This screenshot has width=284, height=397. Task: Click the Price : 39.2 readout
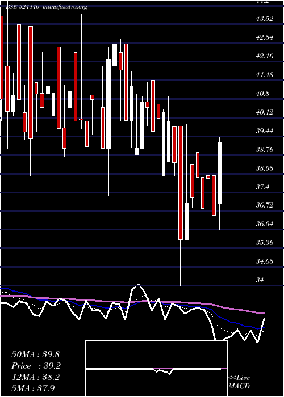[36, 366]
